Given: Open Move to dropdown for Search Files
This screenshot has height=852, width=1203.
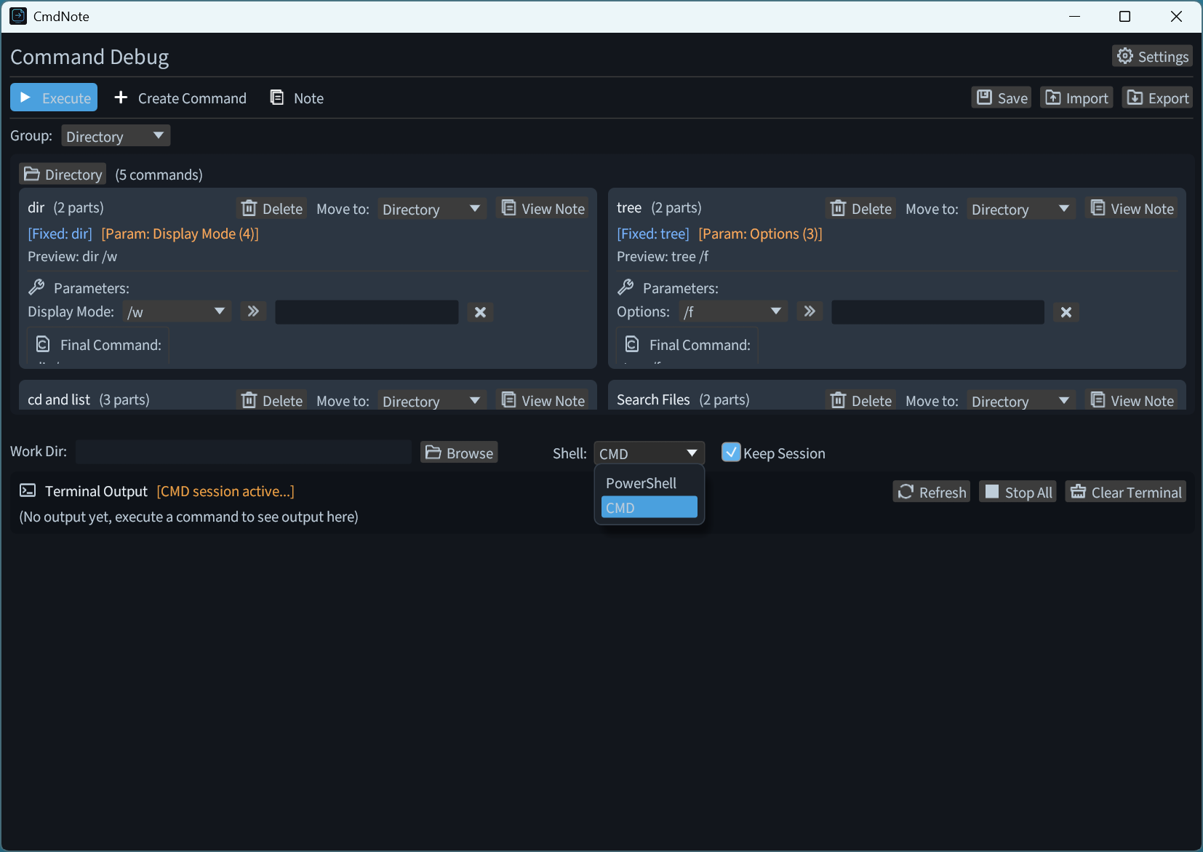Looking at the screenshot, I should (x=1020, y=400).
